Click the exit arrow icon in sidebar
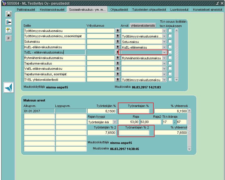Image resolution: width=225 pixels, height=180 pixels. coord(9,22)
